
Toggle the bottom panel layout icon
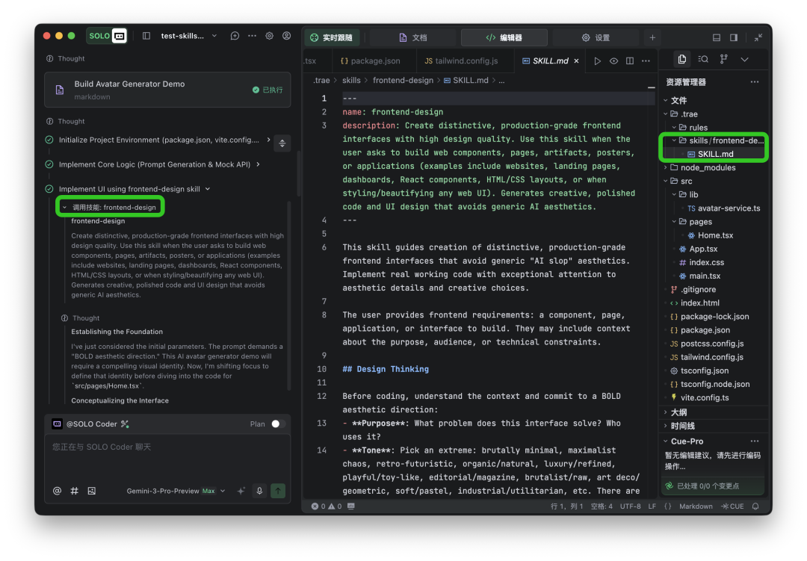tap(717, 37)
